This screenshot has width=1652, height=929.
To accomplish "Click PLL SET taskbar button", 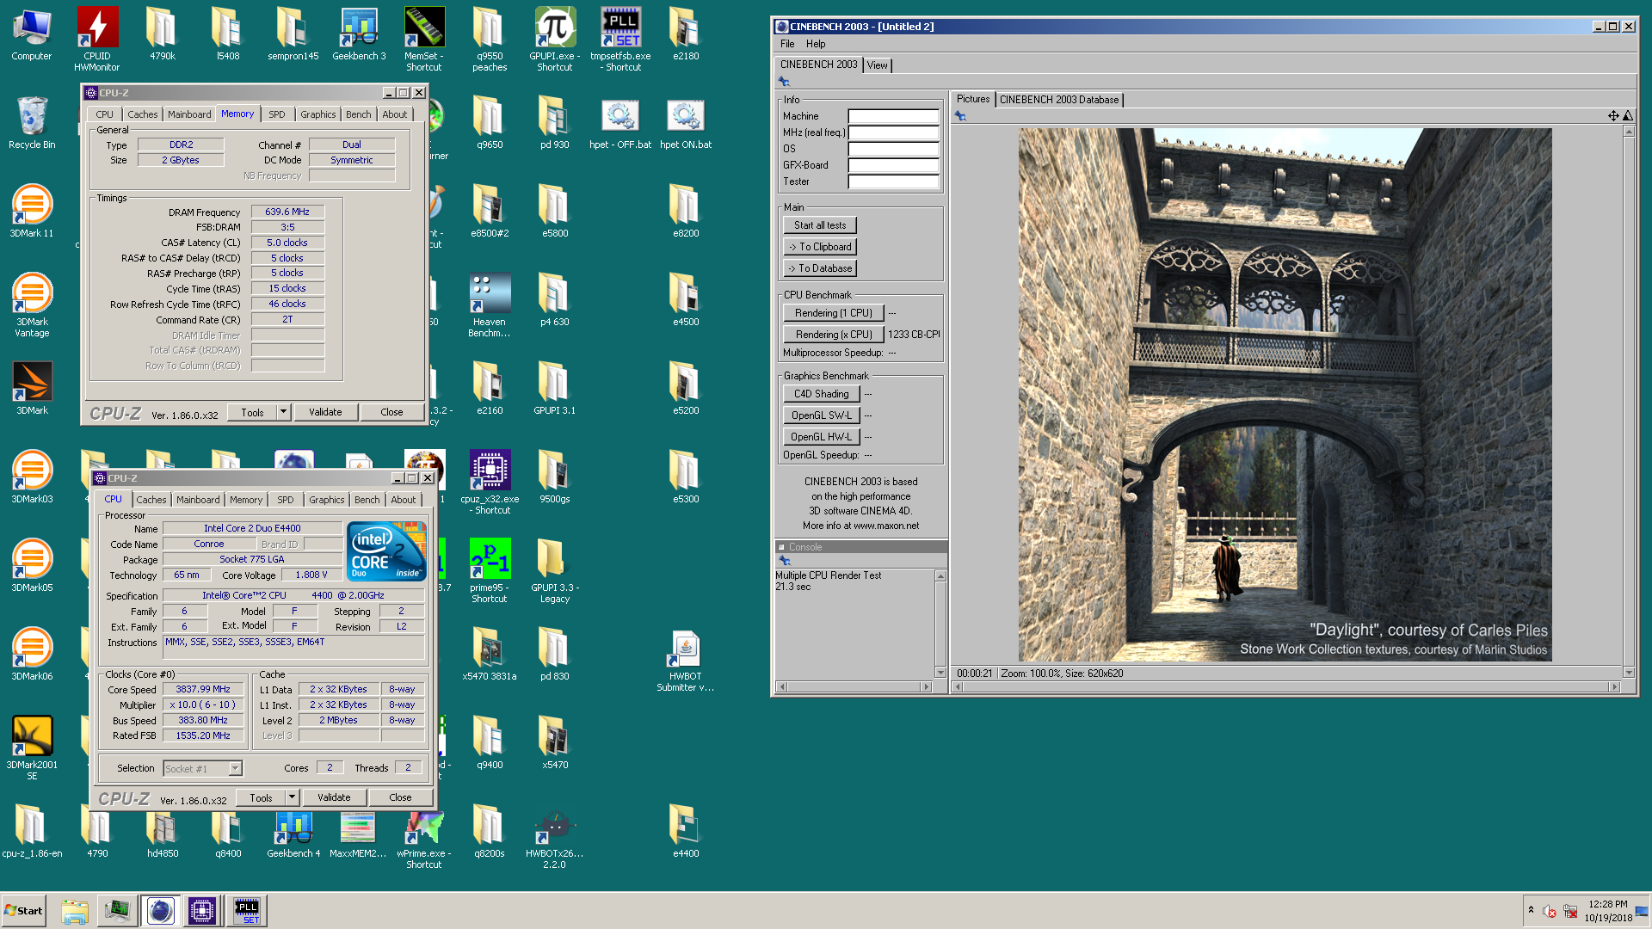I will (x=247, y=911).
